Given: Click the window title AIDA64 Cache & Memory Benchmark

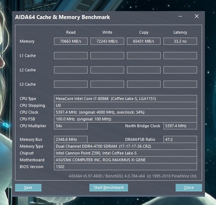Looking at the screenshot, I should 62,17.
